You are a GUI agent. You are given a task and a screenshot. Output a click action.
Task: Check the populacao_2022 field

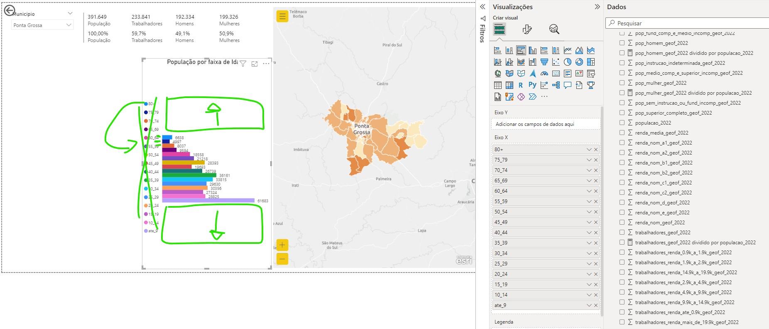click(622, 123)
